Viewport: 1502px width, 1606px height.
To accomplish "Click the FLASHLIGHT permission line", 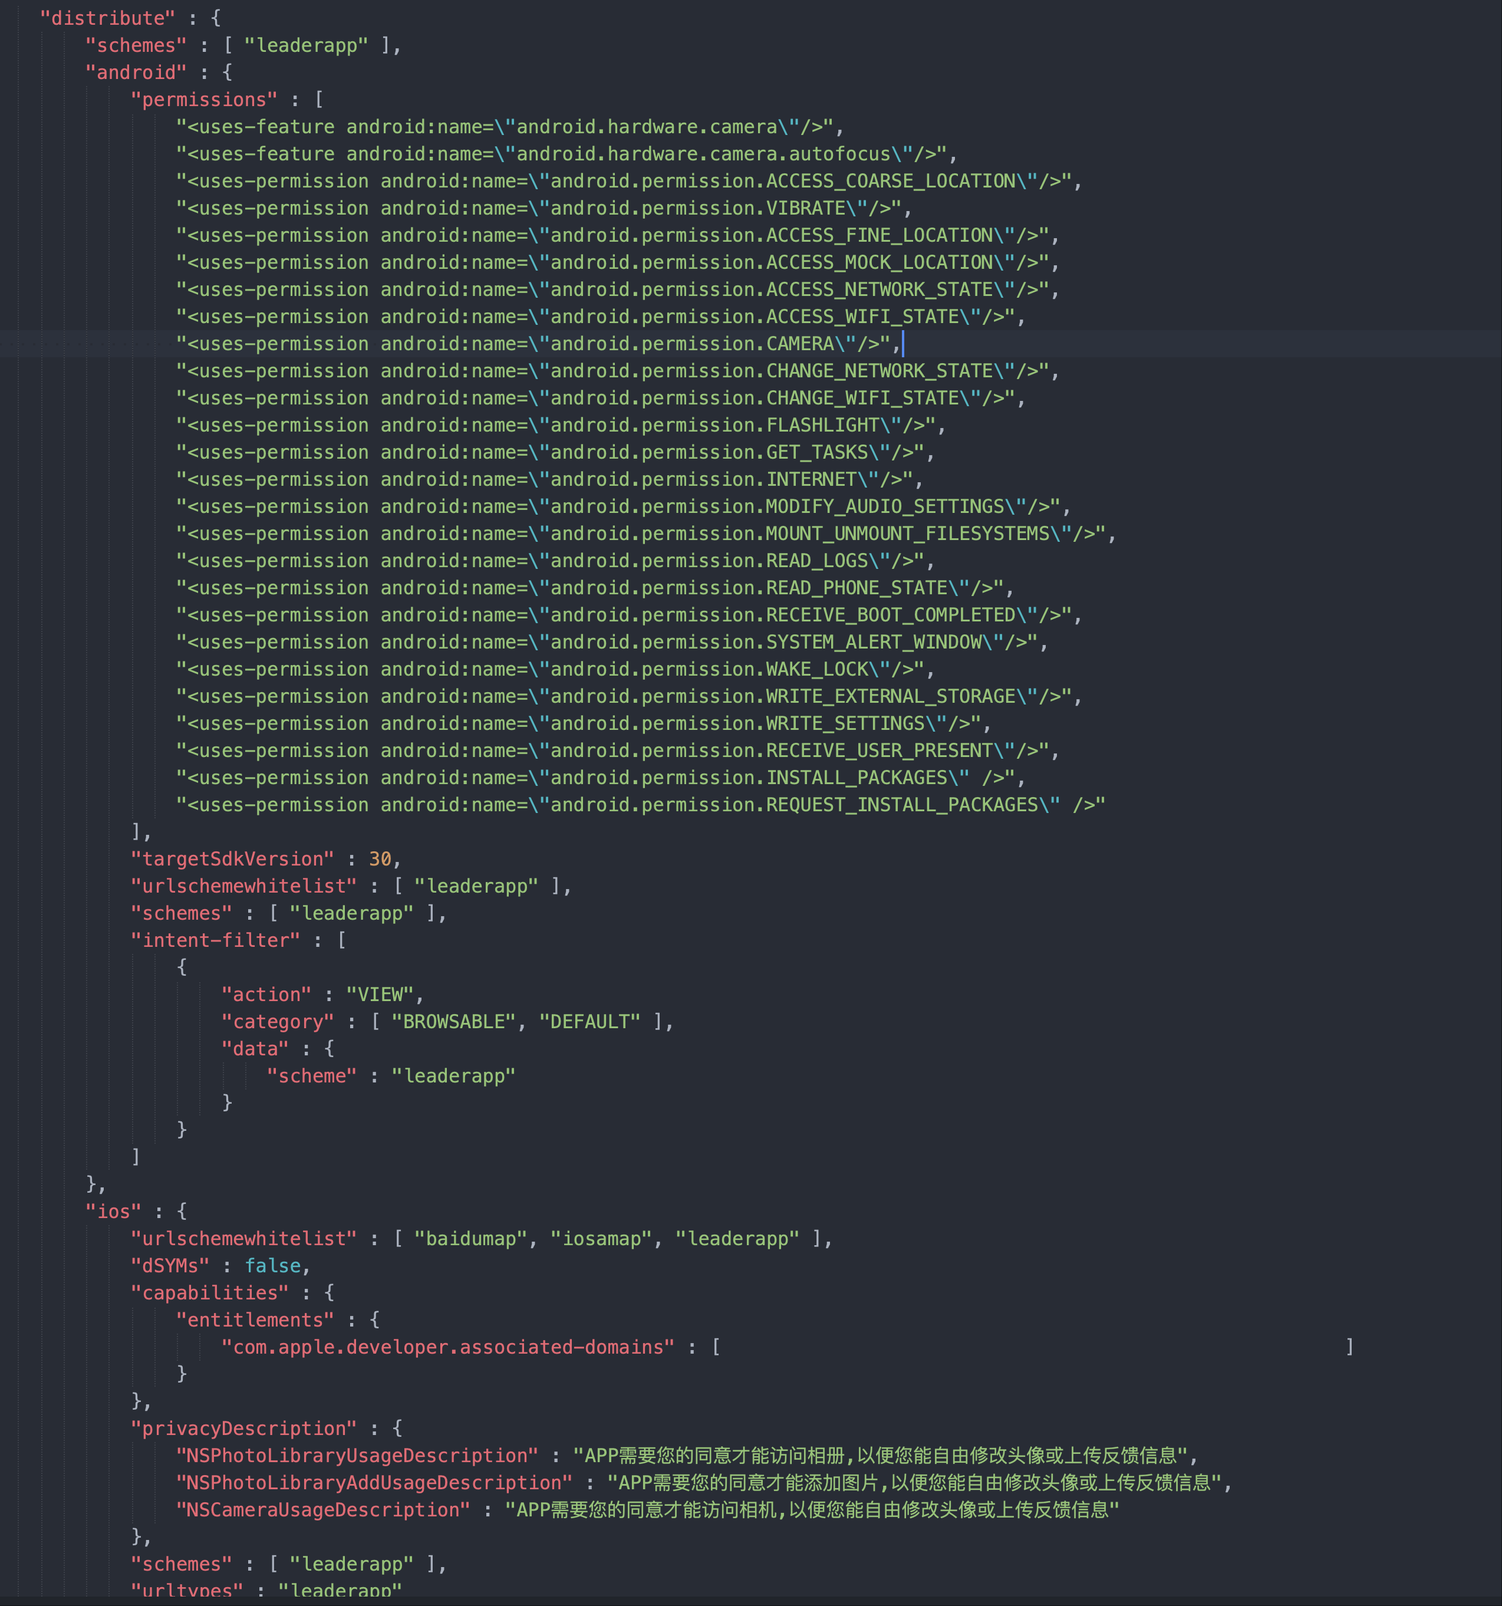I will 561,425.
